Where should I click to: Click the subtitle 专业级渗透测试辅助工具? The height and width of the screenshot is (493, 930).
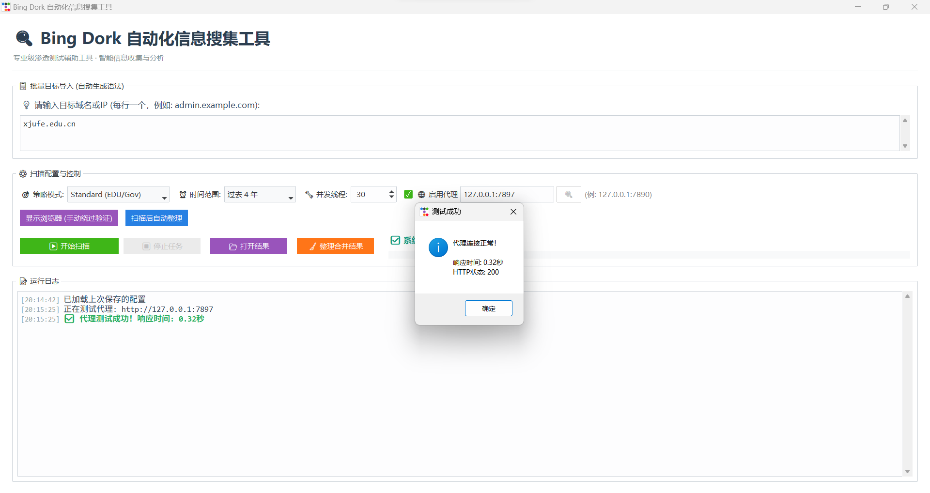(53, 58)
